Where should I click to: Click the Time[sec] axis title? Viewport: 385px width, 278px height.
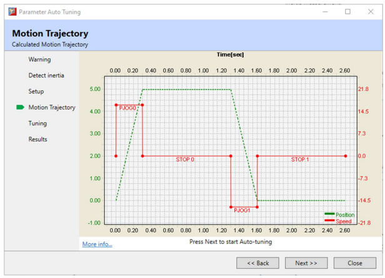(230, 55)
